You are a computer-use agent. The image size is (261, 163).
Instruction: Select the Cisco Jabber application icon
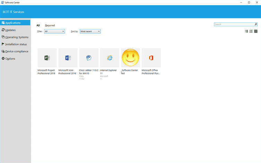[89, 58]
